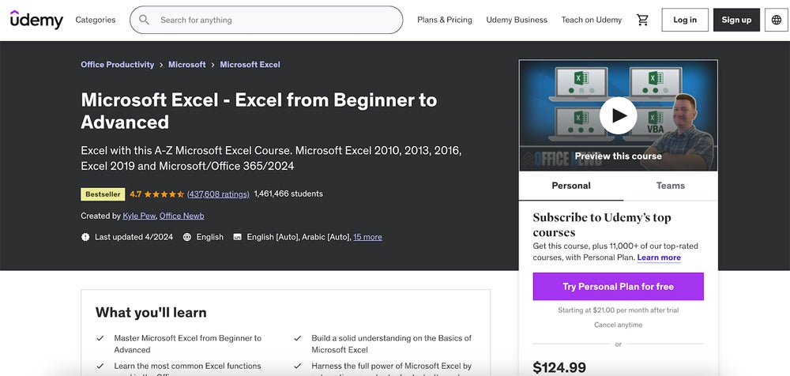Click Try Personal Plan for free
Viewport: 790px width, 376px height.
click(x=619, y=286)
